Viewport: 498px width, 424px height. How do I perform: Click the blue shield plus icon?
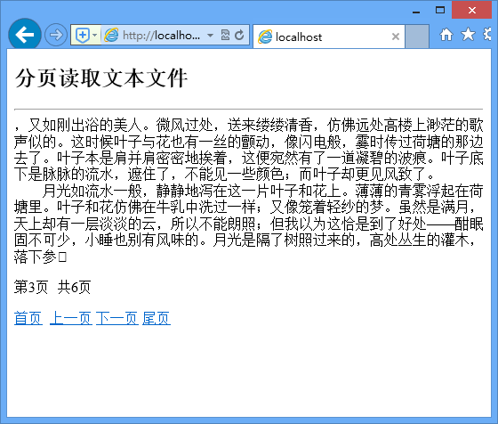[x=83, y=35]
